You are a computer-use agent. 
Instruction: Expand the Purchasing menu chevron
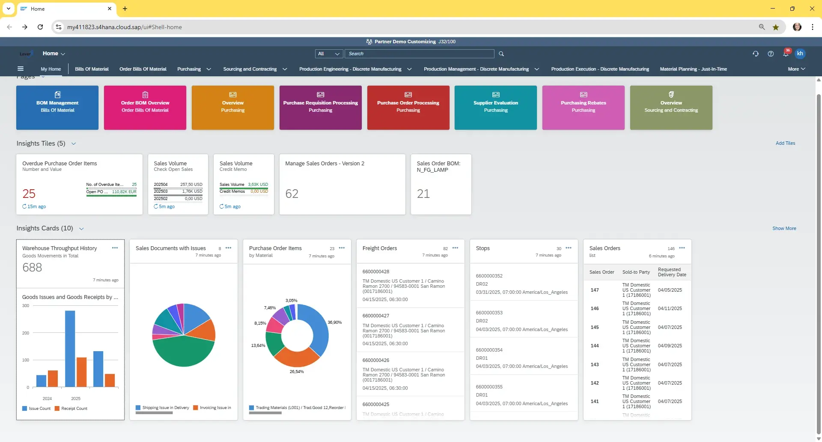[208, 69]
